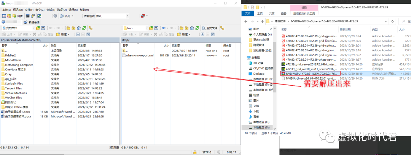Open in PuTTY icon in WinSCP toolbar
This screenshot has height=155, width=411.
coord(32,16)
